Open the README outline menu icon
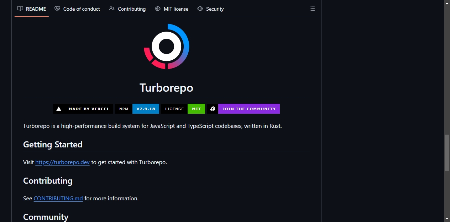 [312, 9]
